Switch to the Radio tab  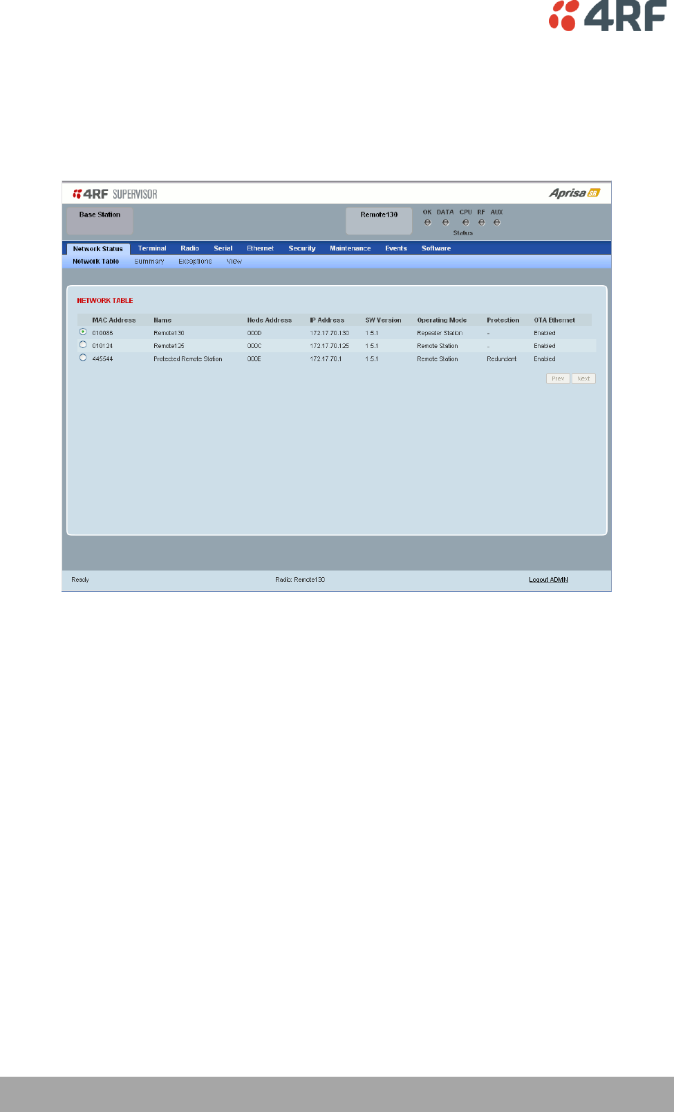point(190,248)
